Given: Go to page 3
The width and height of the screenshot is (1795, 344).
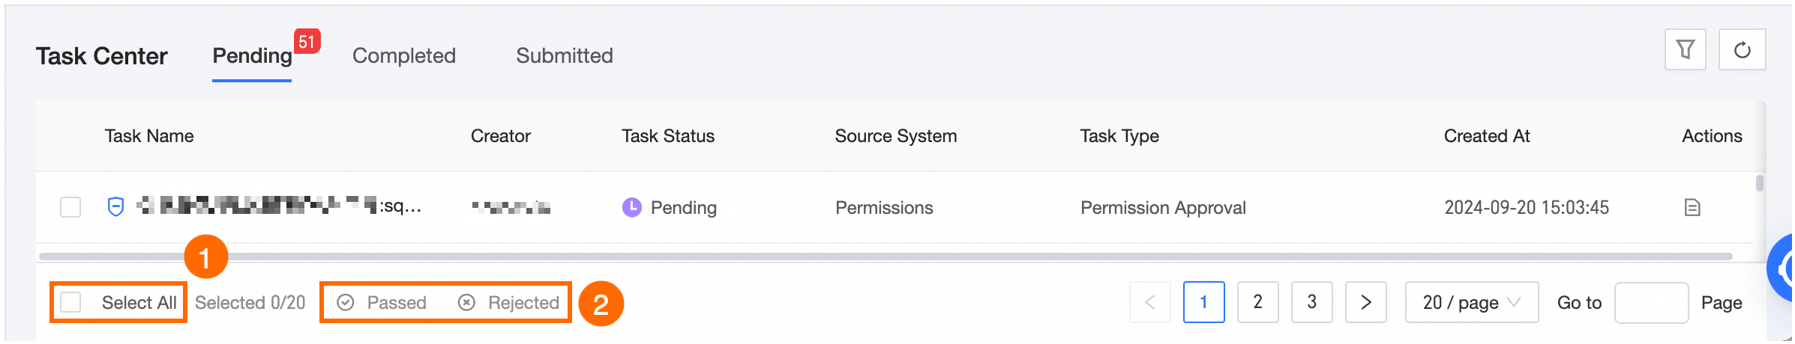Looking at the screenshot, I should (x=1311, y=302).
